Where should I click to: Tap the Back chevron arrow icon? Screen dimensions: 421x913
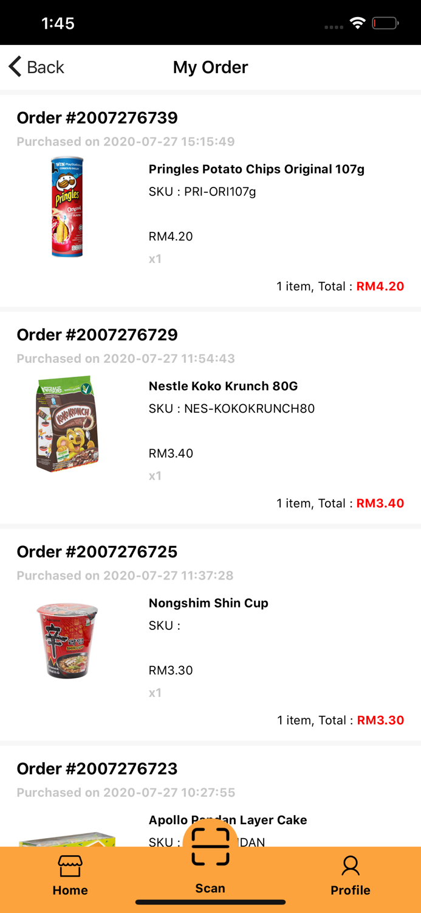click(x=15, y=66)
